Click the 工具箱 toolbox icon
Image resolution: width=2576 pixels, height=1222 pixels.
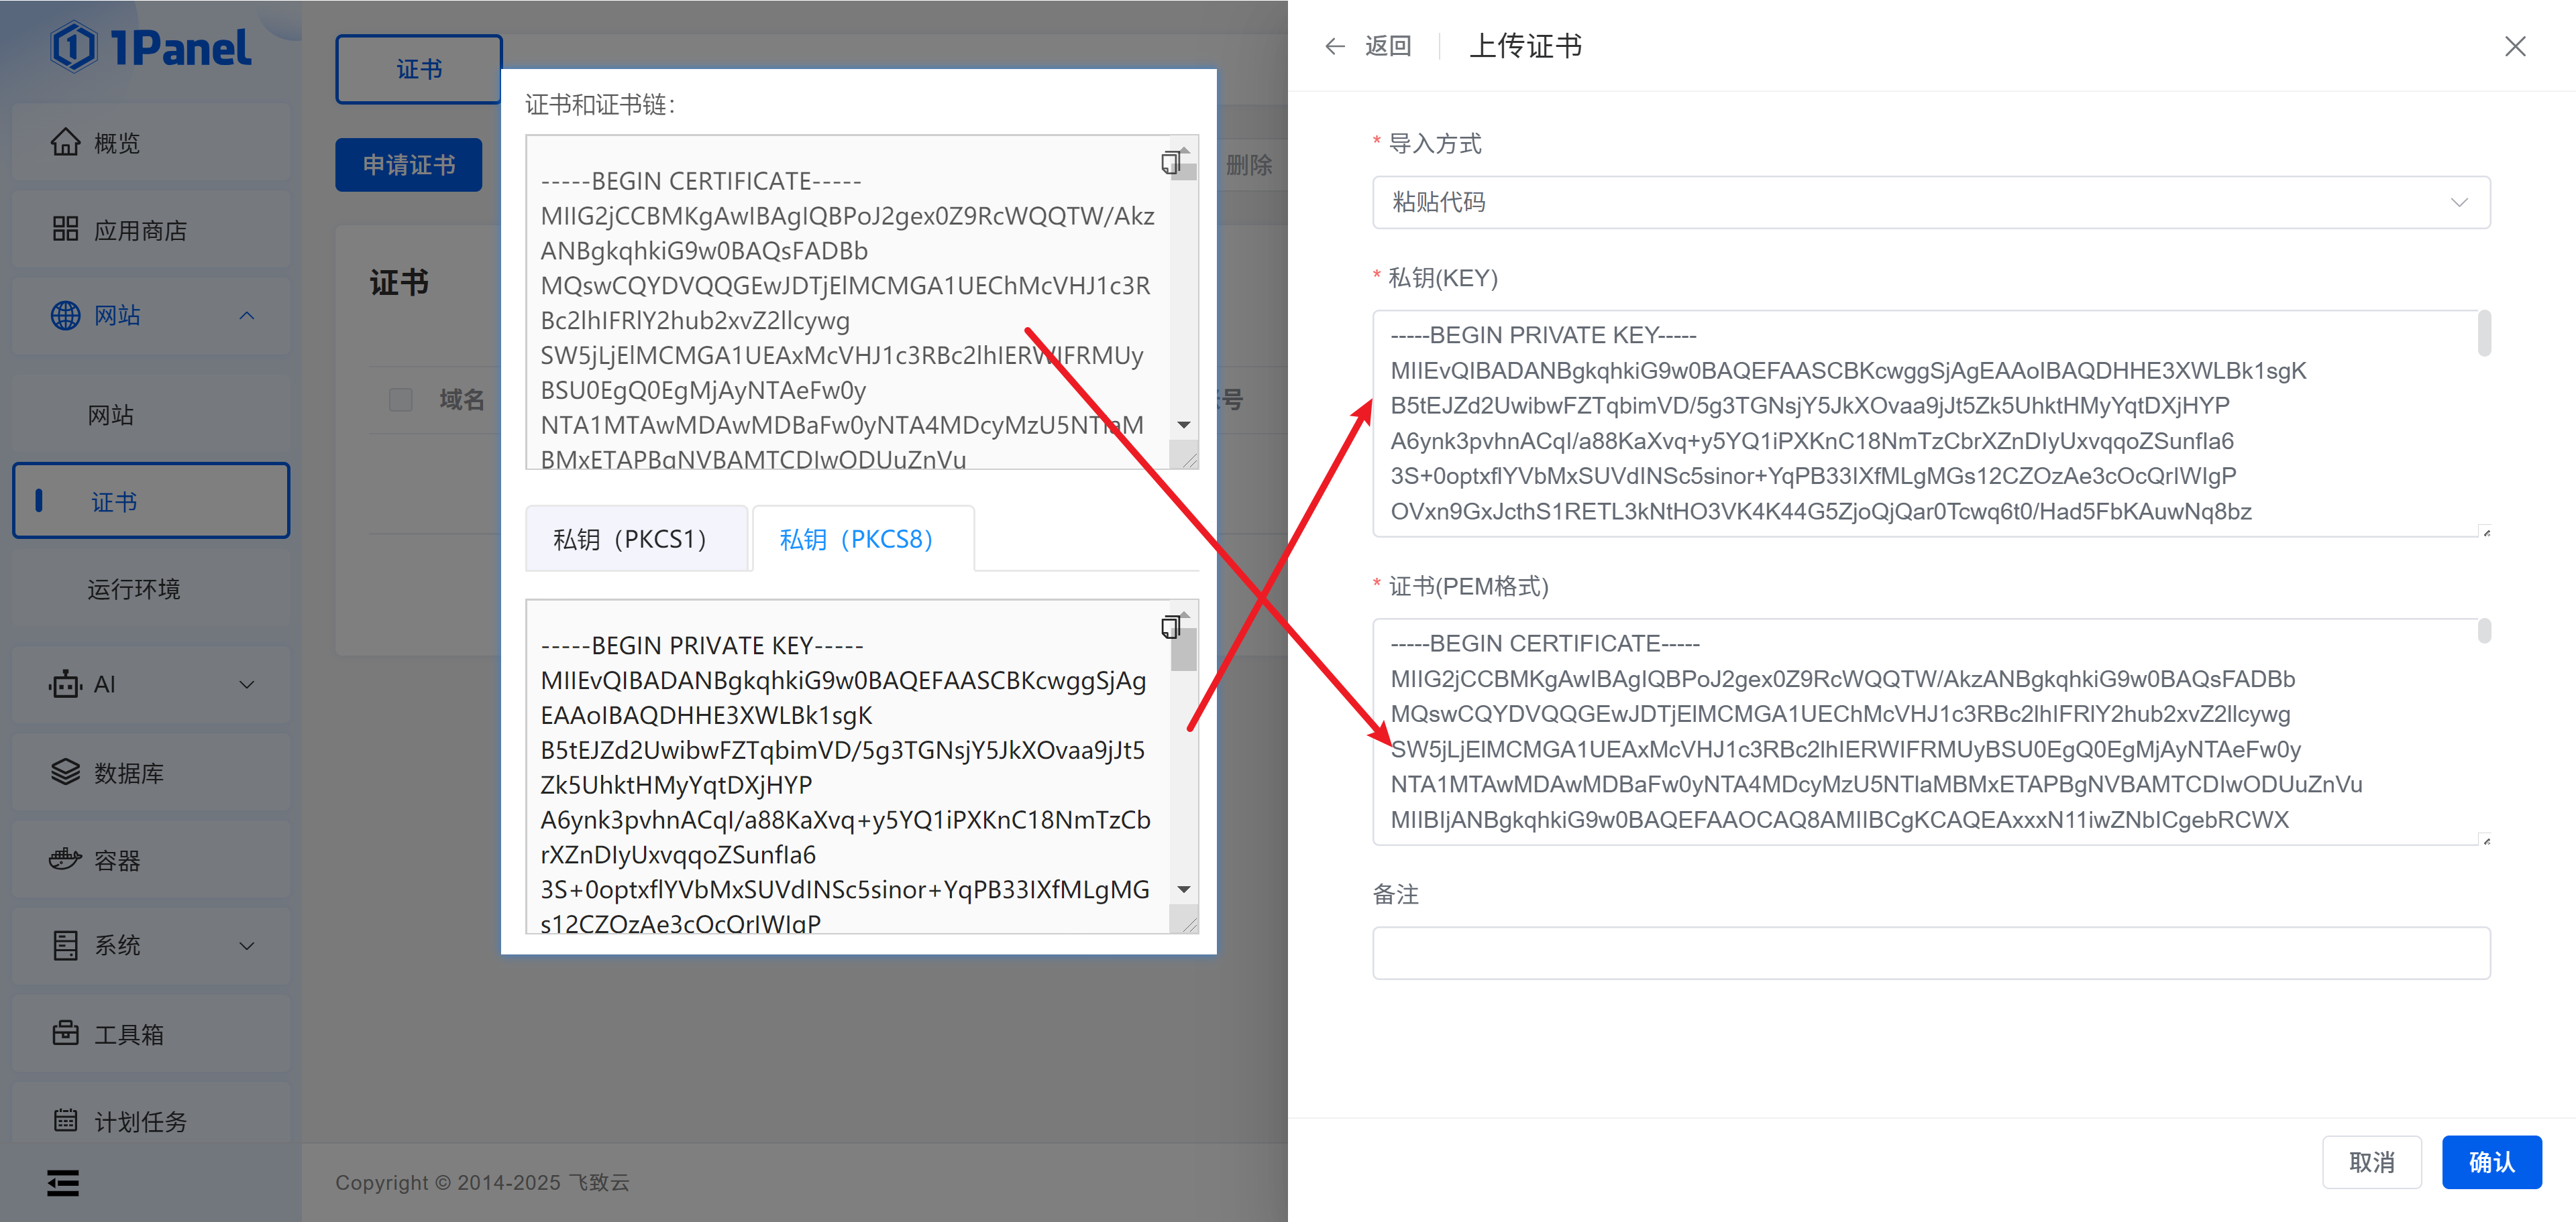pyautogui.click(x=65, y=1033)
